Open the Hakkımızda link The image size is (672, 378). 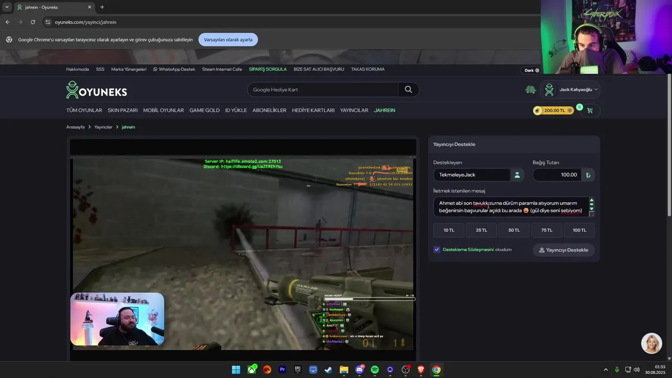[78, 69]
